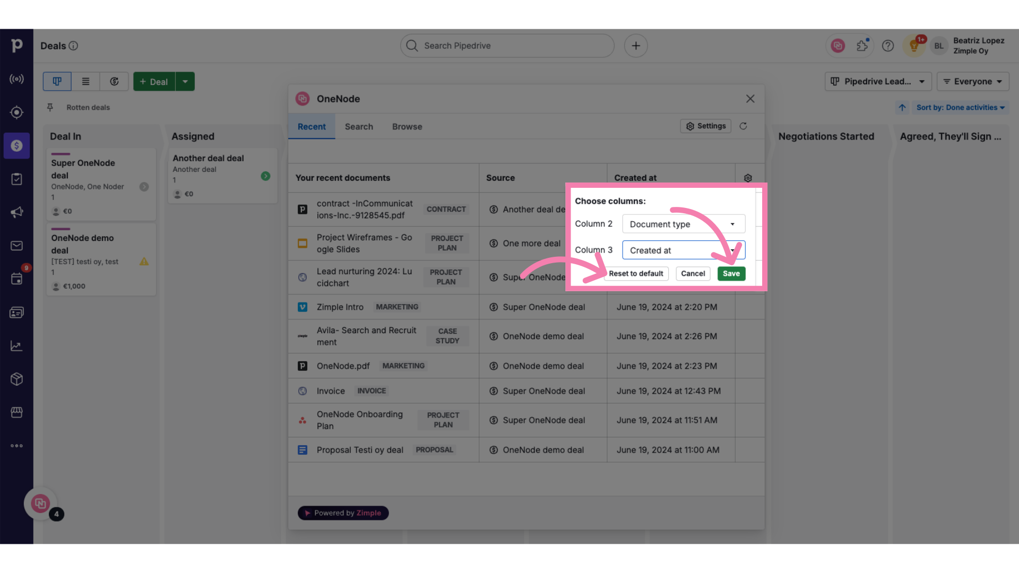Click the OneNode Settings button

tap(705, 126)
